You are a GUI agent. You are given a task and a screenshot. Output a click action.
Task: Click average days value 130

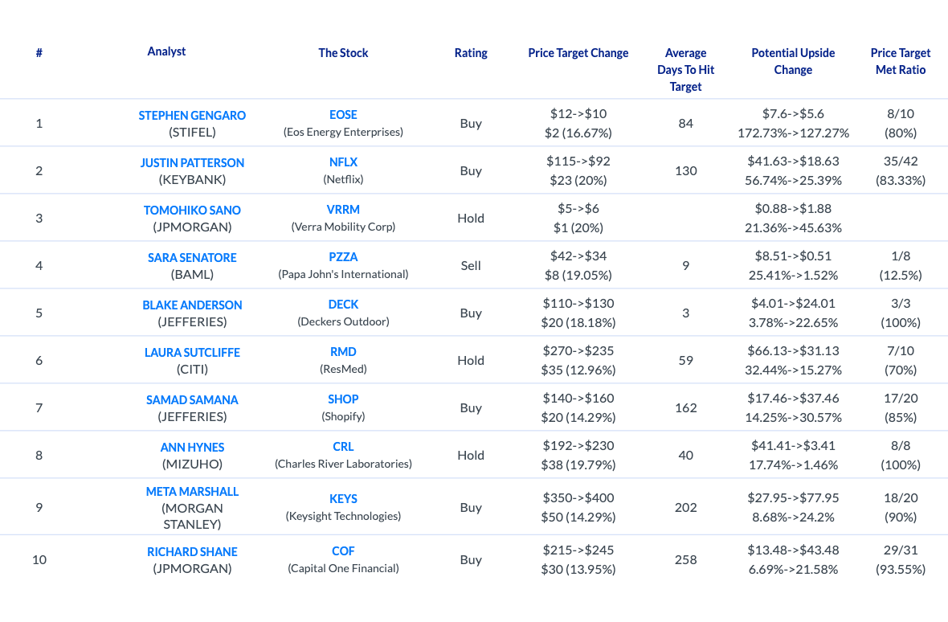pyautogui.click(x=685, y=171)
